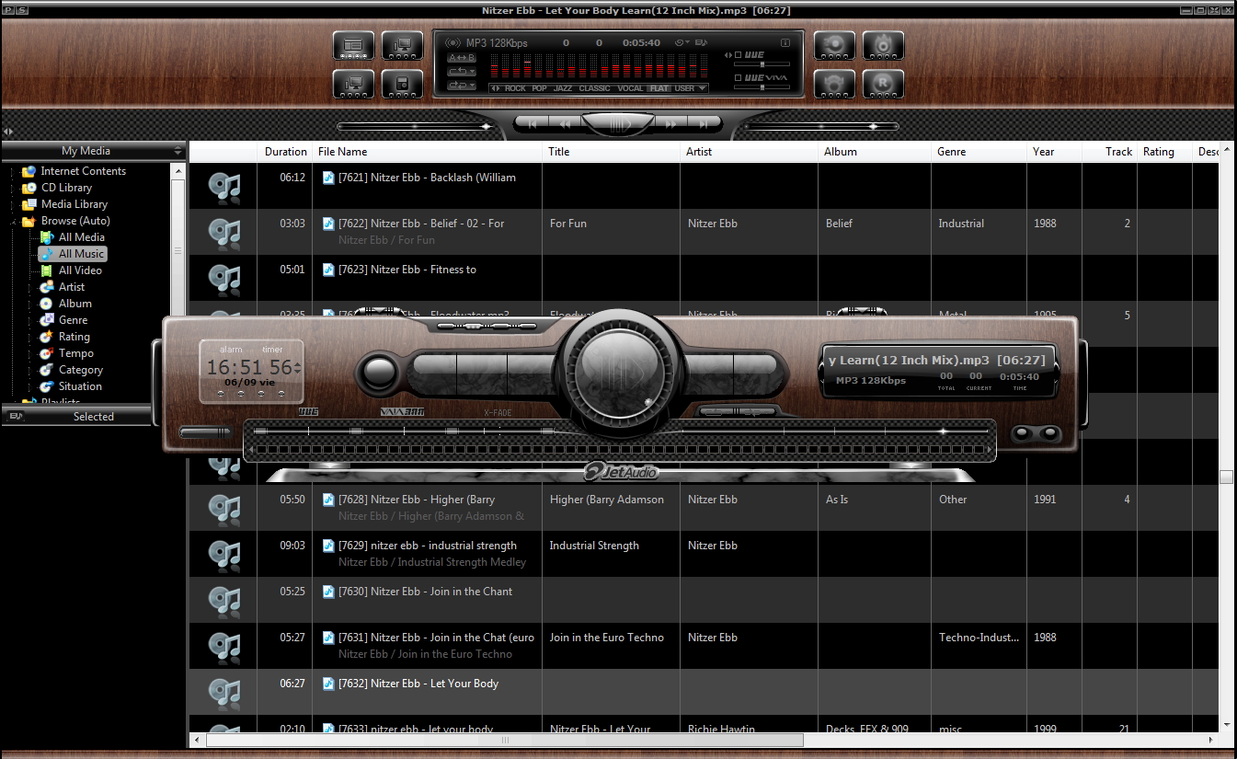Sort the list by File Name column
The height and width of the screenshot is (759, 1237).
[x=428, y=152]
